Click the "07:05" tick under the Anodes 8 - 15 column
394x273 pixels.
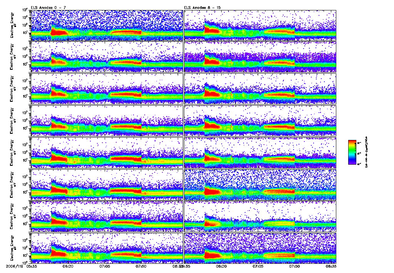point(258,266)
